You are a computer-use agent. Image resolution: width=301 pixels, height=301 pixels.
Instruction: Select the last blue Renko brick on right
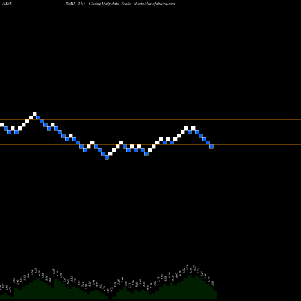tap(211, 147)
